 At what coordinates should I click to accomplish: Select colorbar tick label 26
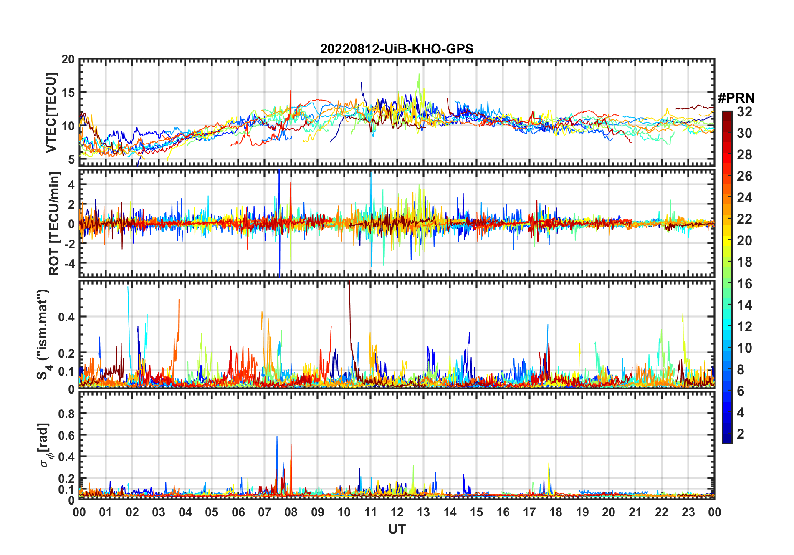744,176
